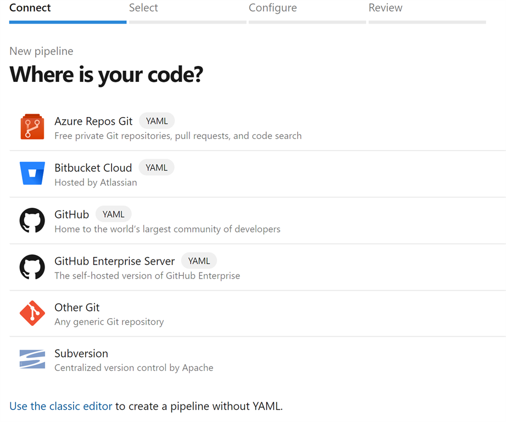Click the YAML badge next to GitHub
Screen dimensions: 506x422
(113, 214)
